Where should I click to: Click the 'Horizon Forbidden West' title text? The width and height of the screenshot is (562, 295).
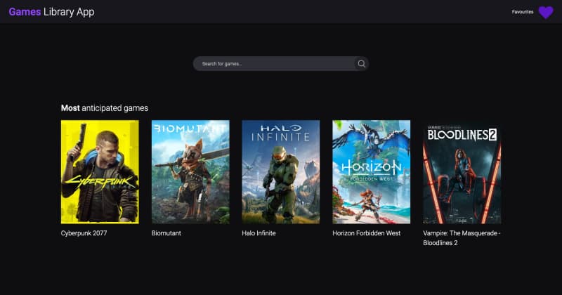tap(366, 233)
